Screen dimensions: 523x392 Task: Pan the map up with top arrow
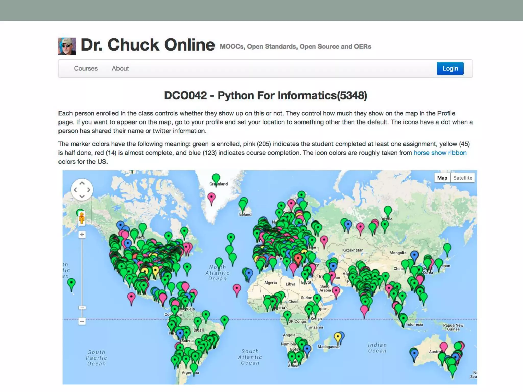click(82, 183)
